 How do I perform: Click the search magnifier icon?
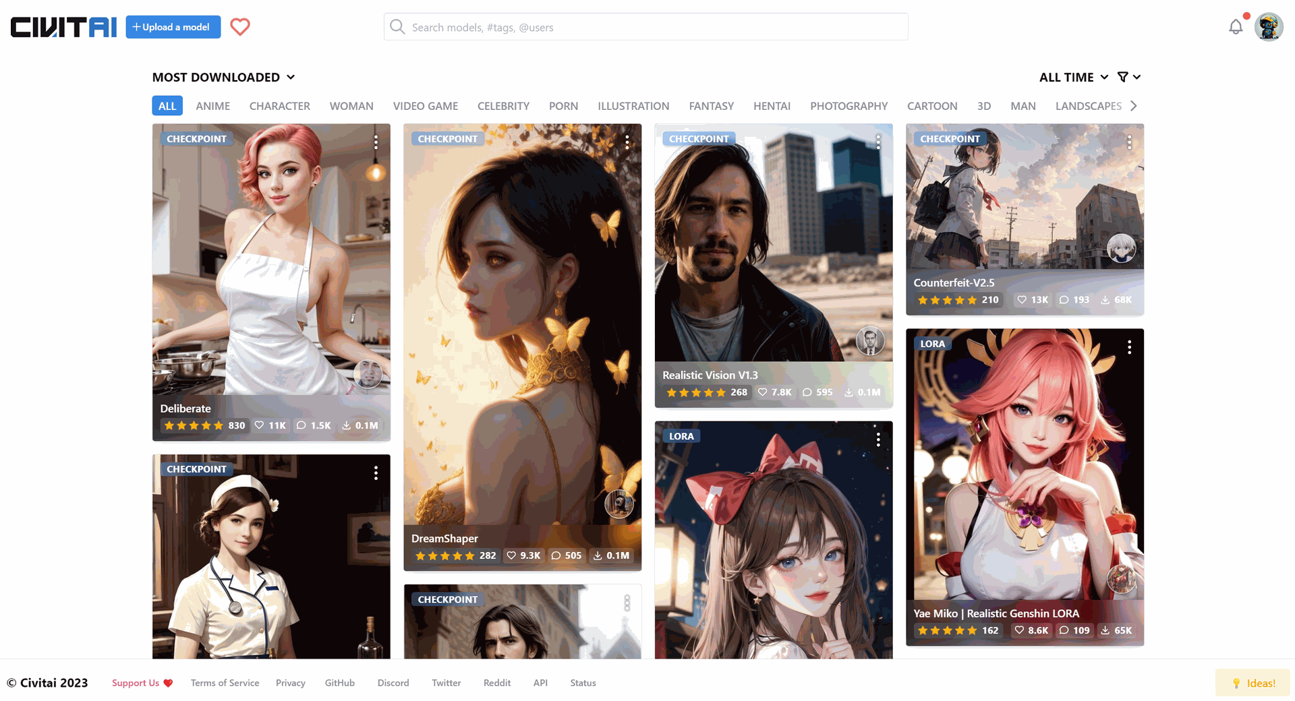click(397, 27)
